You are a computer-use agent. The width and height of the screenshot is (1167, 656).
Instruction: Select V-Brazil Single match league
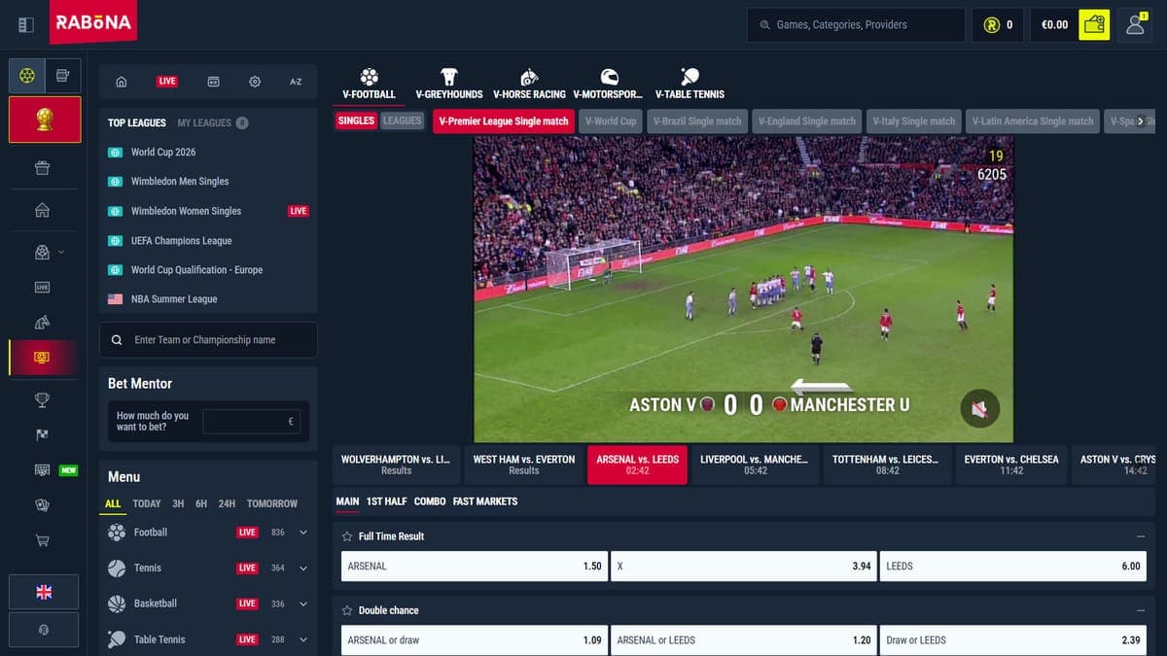click(697, 121)
